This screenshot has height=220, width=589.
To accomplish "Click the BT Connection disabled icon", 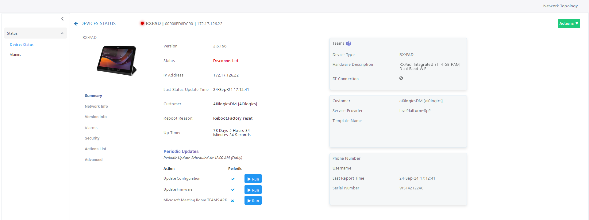I will coord(401,78).
